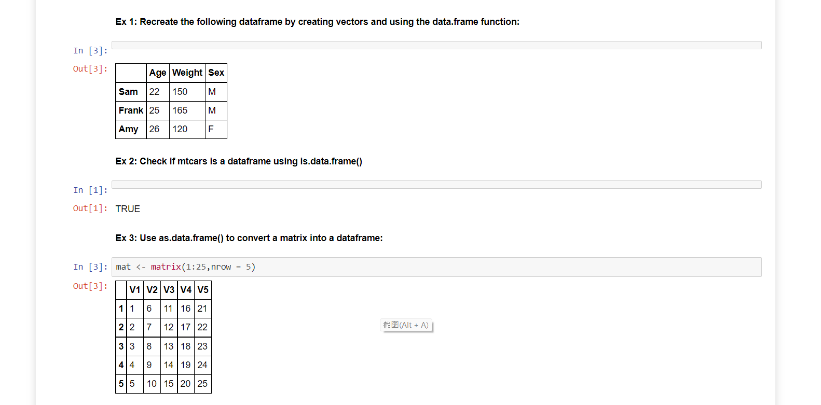The image size is (821, 405).
Task: Click the 截图(Alt + A) screenshot button
Action: [406, 325]
